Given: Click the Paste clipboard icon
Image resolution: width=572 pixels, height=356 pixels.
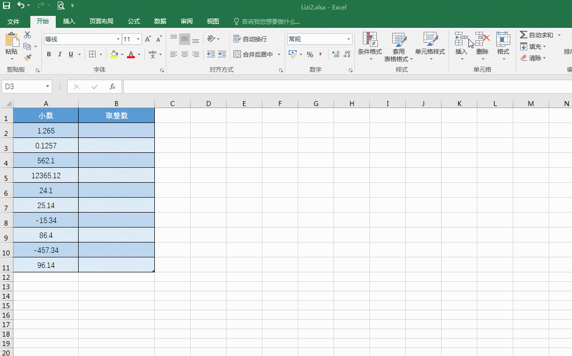Looking at the screenshot, I should click(11, 39).
